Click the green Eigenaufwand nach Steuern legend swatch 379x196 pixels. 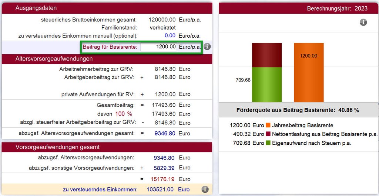pyautogui.click(x=268, y=143)
